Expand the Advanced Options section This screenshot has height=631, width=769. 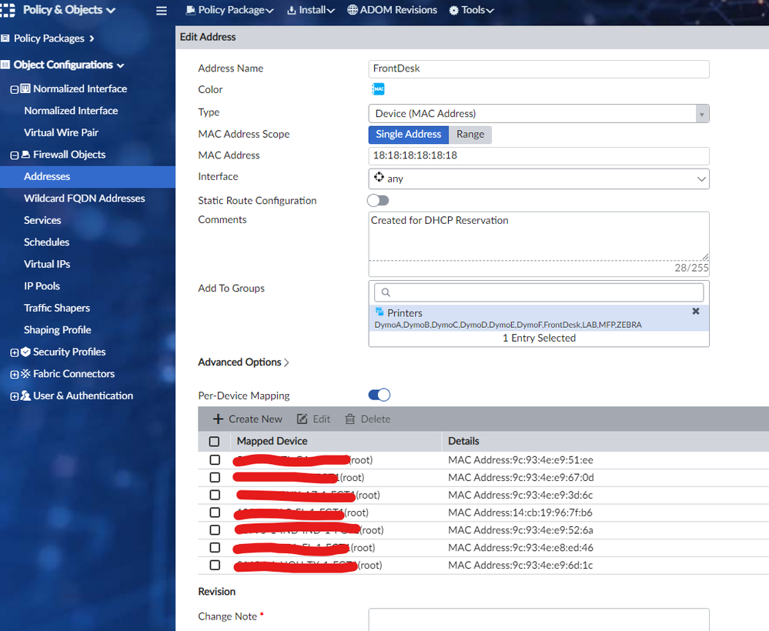click(x=243, y=362)
